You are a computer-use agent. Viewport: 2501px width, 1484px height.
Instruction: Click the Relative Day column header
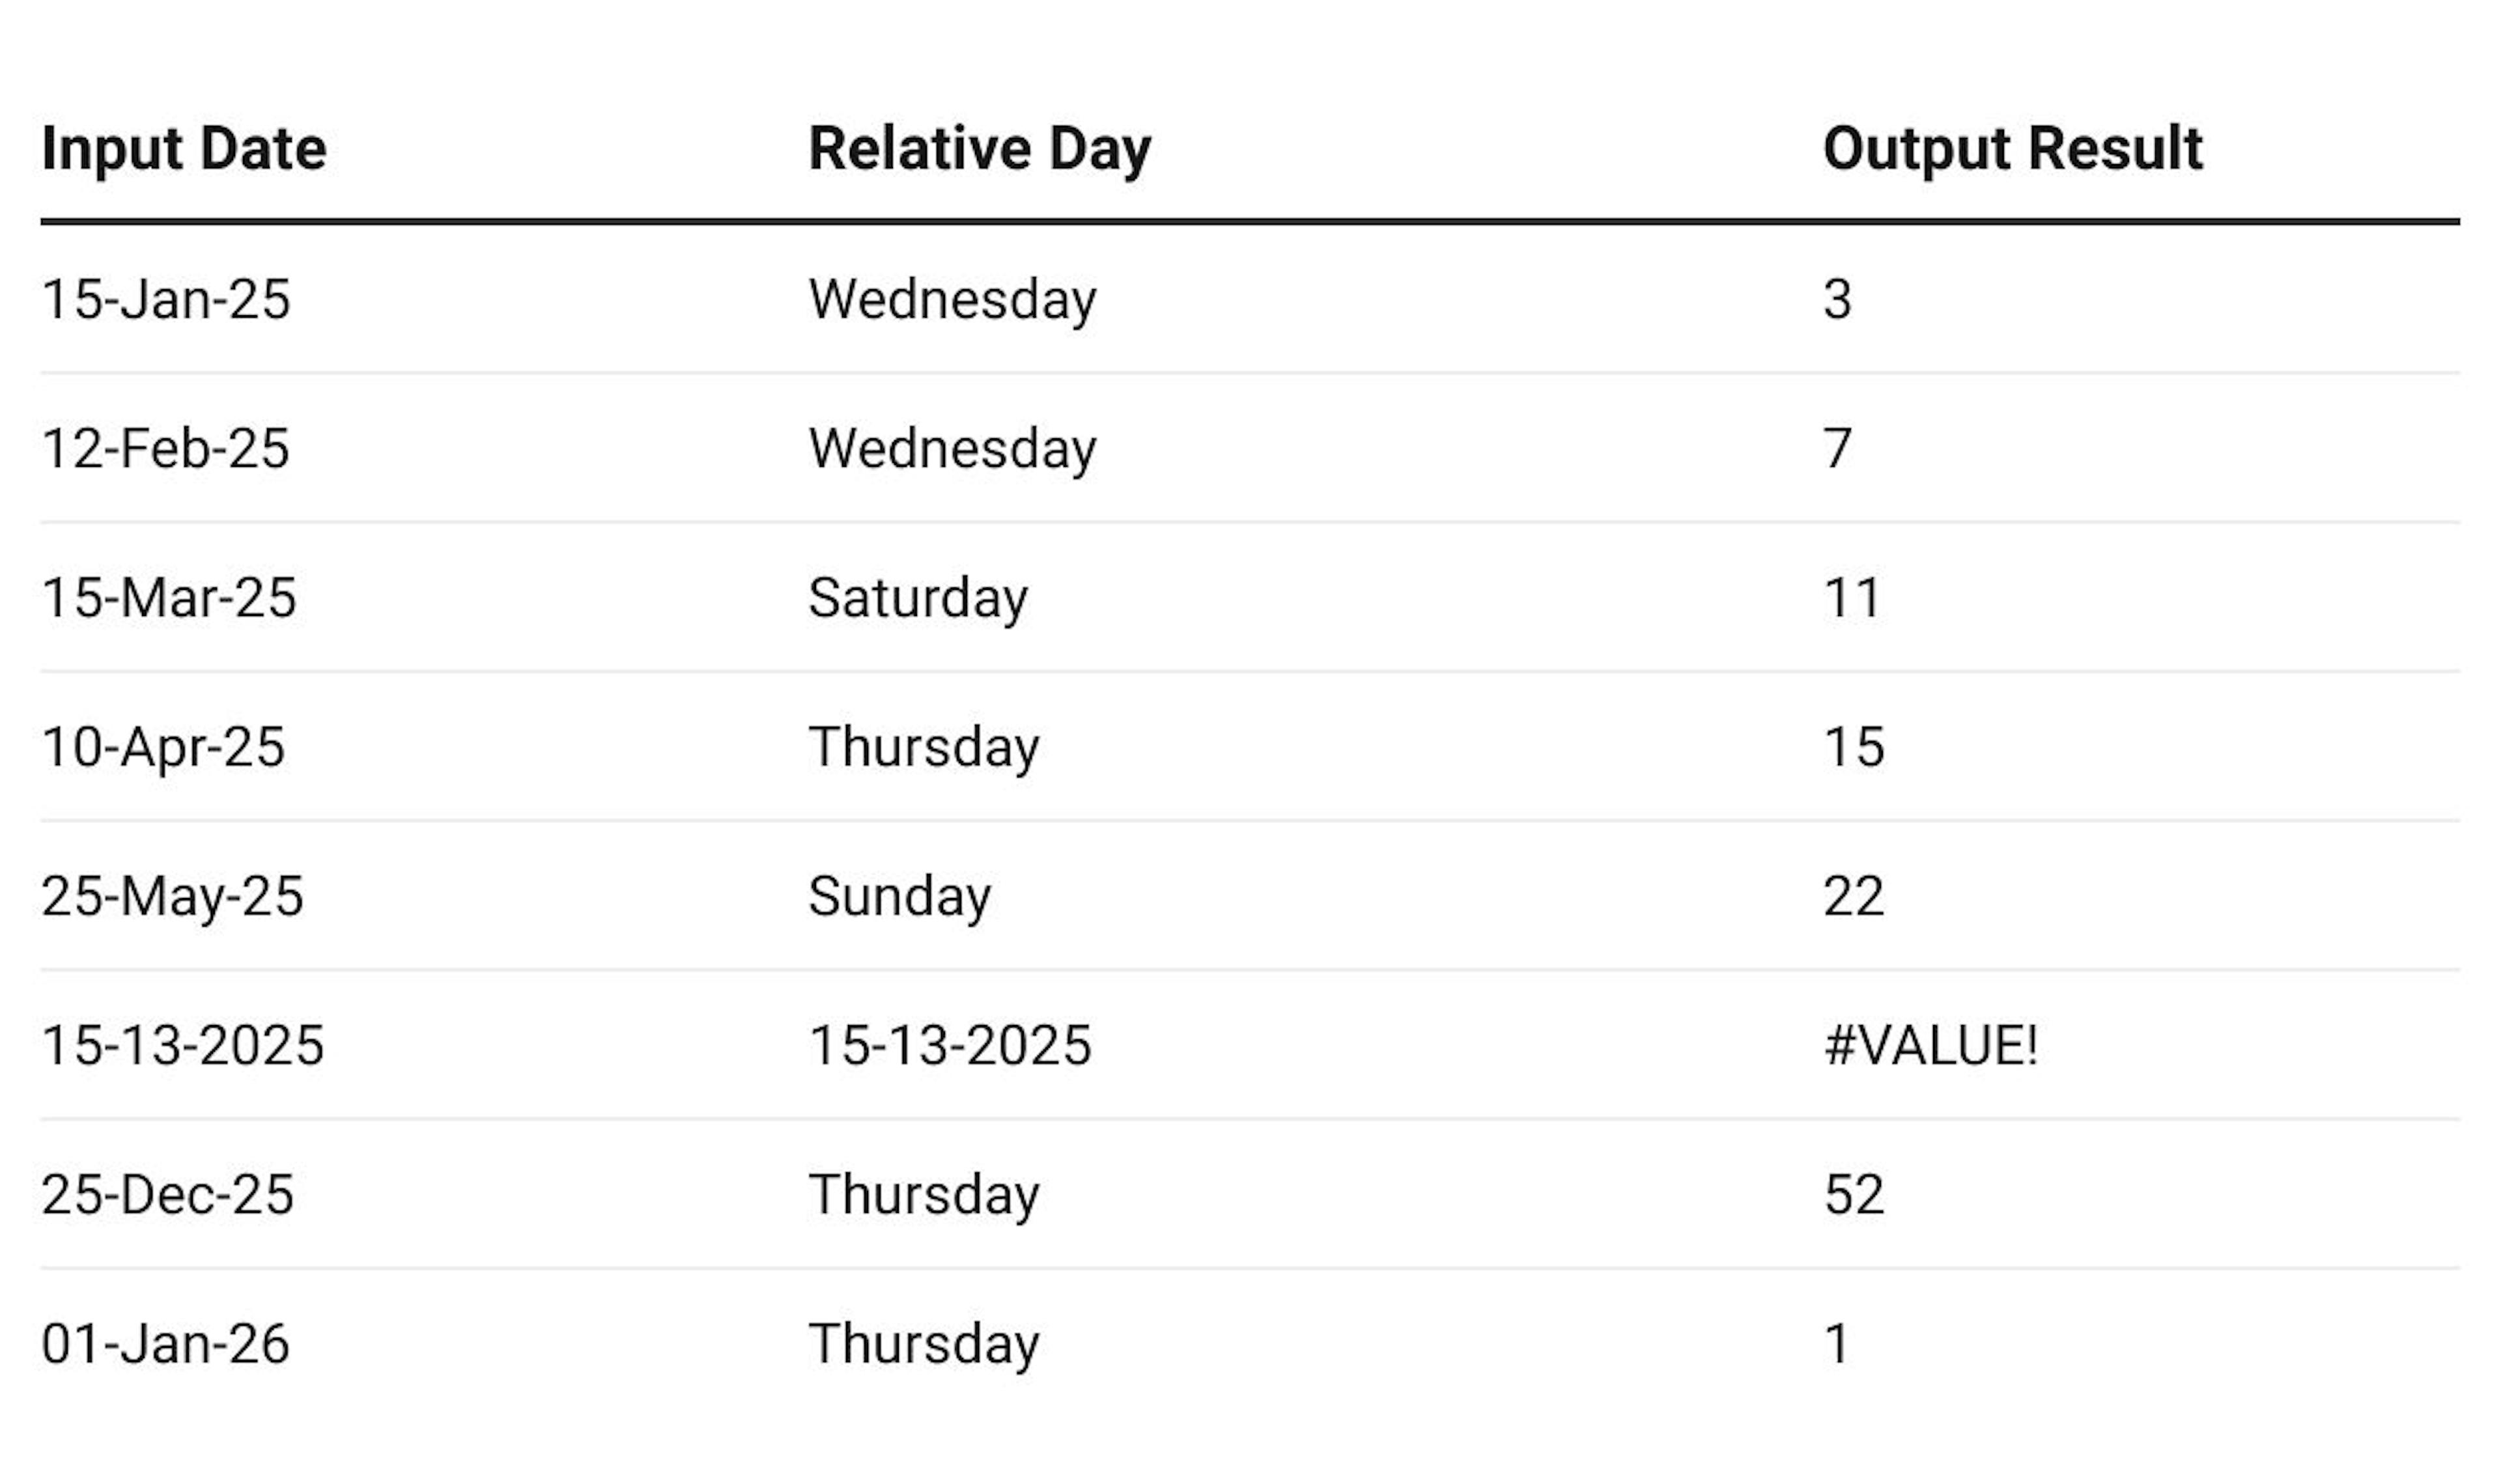[979, 149]
